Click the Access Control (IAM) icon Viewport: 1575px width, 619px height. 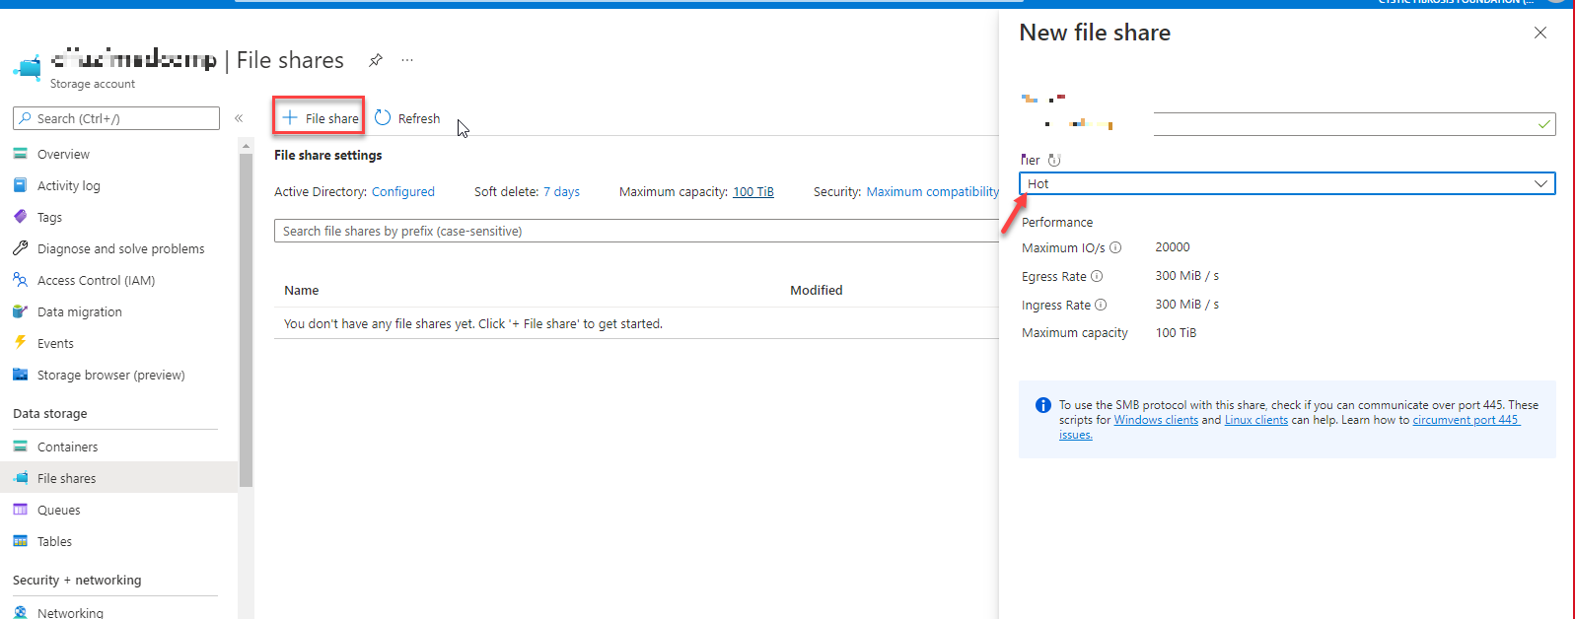click(x=20, y=280)
